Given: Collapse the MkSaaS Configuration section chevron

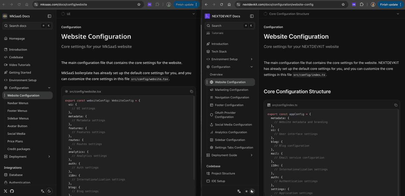Looking at the screenshot, I should (49, 88).
